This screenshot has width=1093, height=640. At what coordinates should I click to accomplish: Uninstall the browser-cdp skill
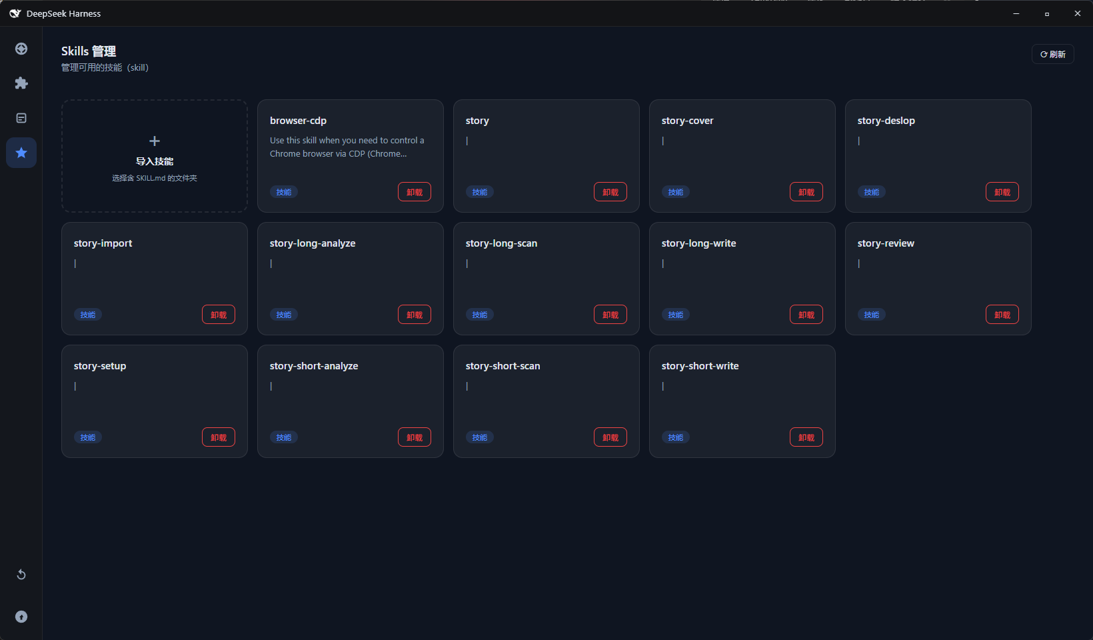click(x=415, y=192)
